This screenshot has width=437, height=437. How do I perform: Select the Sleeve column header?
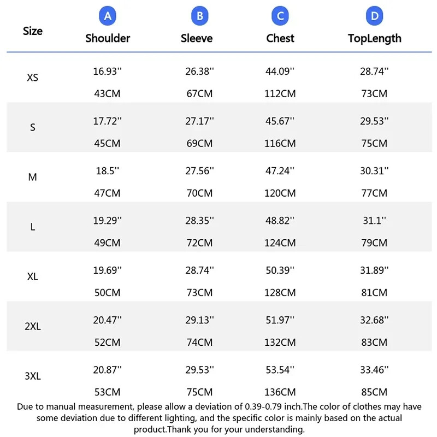[x=197, y=38]
